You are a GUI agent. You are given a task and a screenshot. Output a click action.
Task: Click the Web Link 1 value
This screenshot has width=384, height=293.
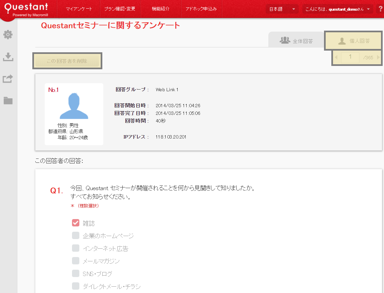pyautogui.click(x=167, y=90)
